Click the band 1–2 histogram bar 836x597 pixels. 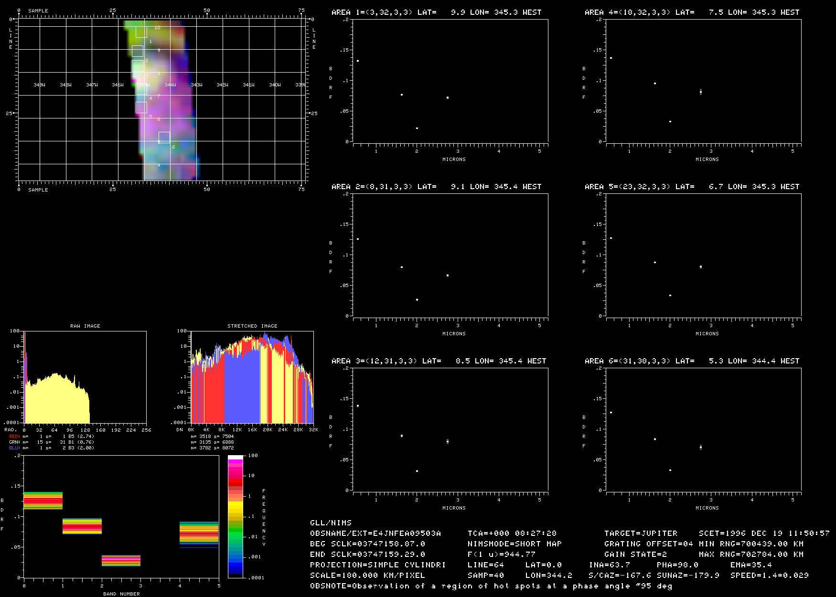[82, 526]
